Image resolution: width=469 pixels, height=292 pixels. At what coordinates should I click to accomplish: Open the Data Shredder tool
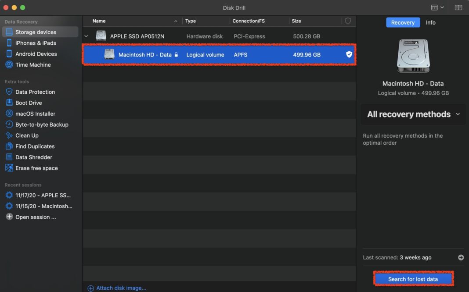(x=33, y=157)
